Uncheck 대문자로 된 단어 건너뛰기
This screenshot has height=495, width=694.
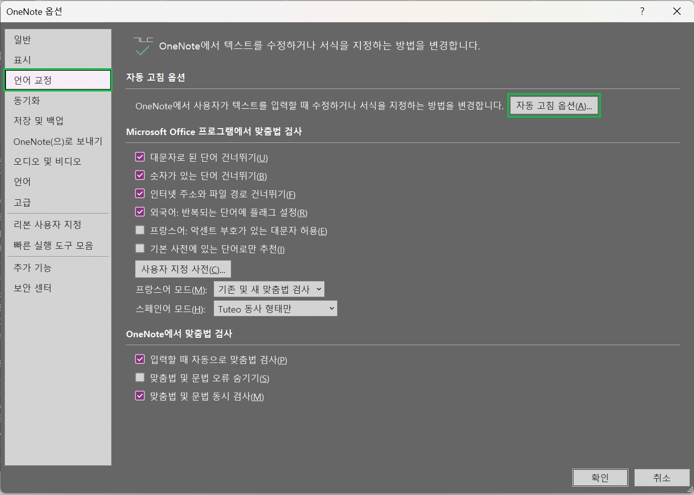(140, 157)
